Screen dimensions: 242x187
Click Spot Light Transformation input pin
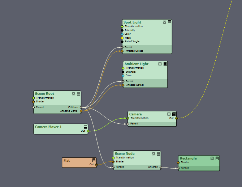click(122, 26)
